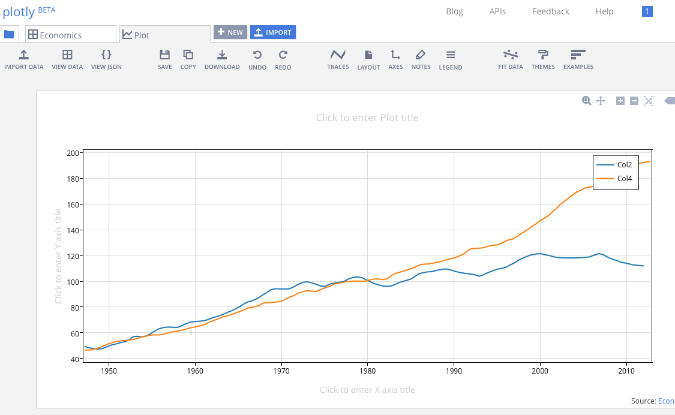This screenshot has height=415, width=675.
Task: Open the Notes annotation tool
Action: tap(421, 59)
